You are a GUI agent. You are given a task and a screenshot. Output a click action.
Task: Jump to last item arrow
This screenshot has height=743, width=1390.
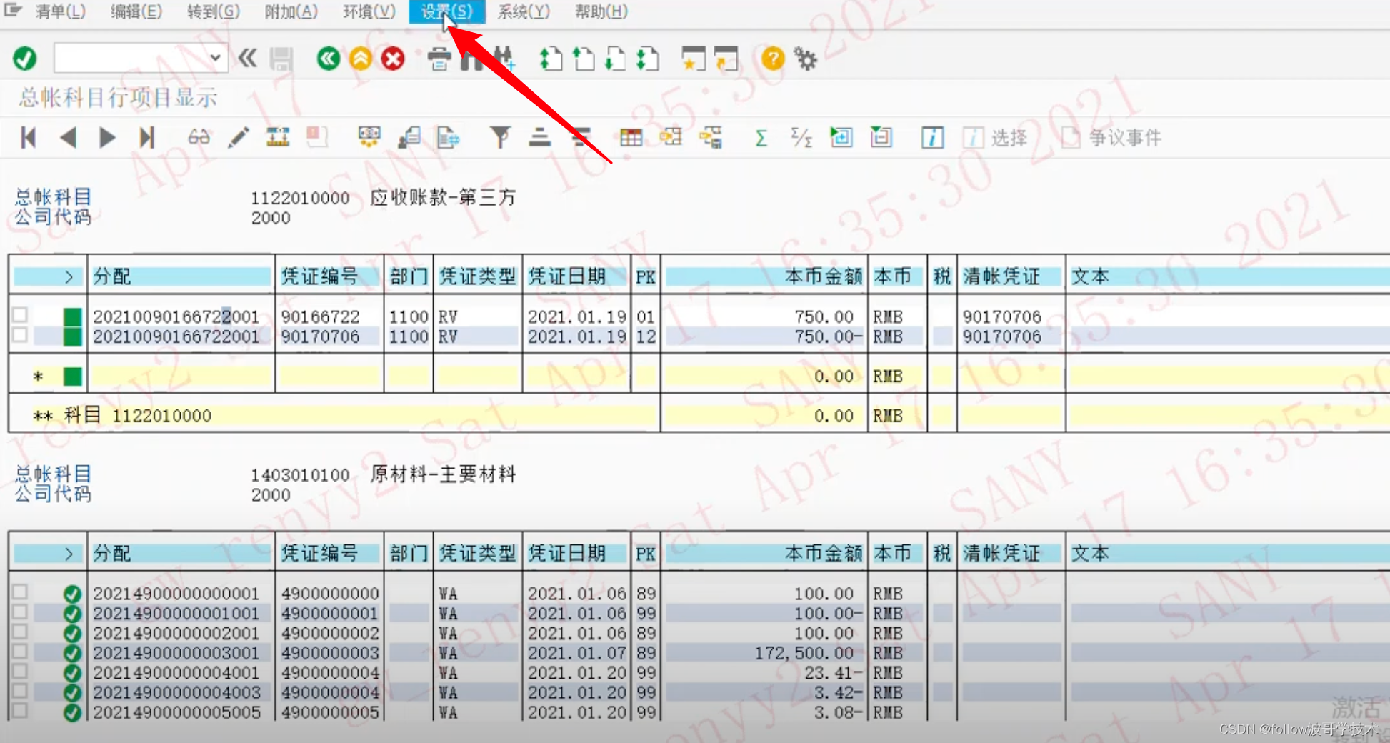click(146, 137)
